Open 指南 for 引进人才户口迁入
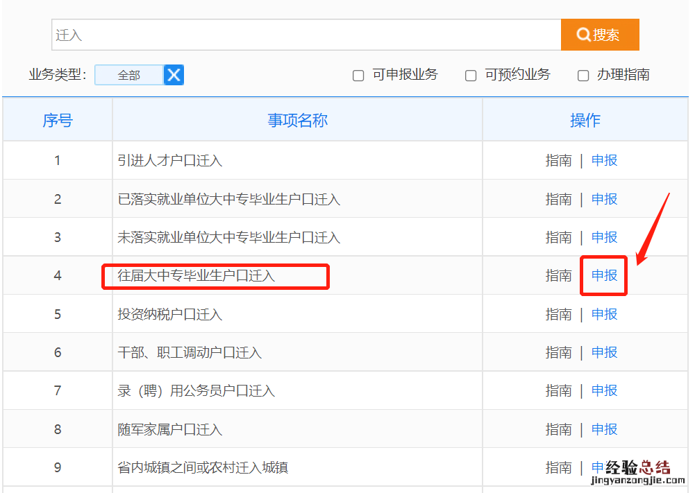This screenshot has height=493, width=695. pos(558,160)
